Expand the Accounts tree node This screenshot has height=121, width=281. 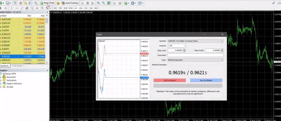[x=1, y=77]
